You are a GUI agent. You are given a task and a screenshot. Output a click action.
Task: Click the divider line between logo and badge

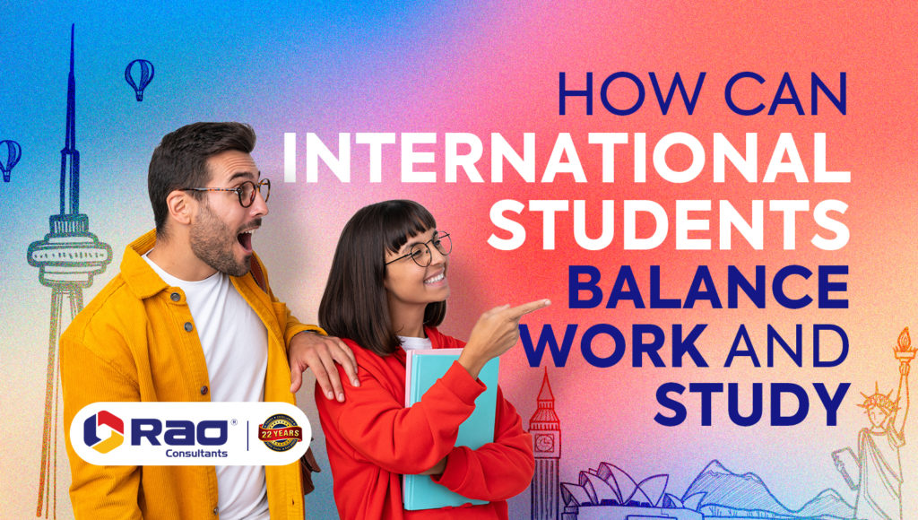pos(248,436)
